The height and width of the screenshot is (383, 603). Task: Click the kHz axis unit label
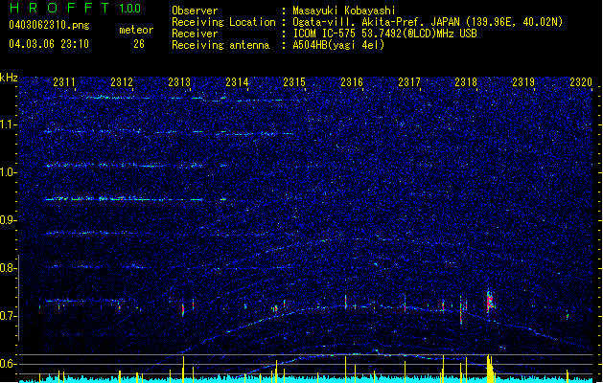point(9,78)
